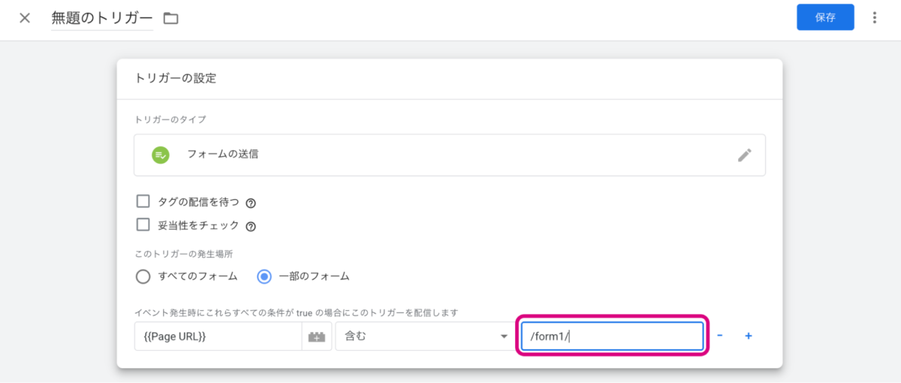Add a condition row with plus icon
901x383 pixels.
748,336
